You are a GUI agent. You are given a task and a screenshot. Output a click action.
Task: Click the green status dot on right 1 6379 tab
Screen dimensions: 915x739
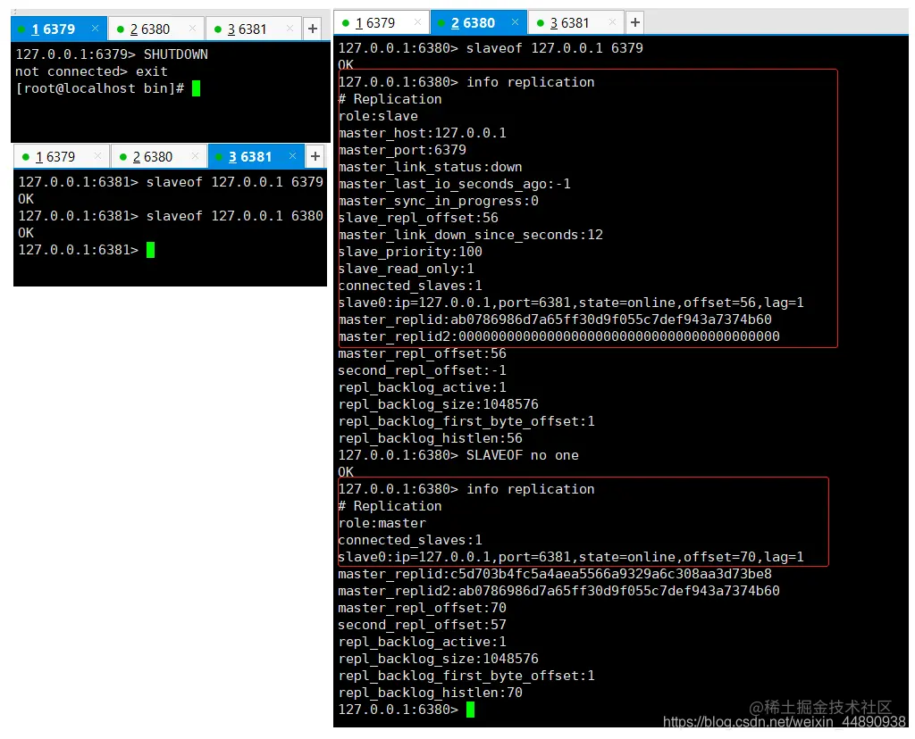coord(346,22)
